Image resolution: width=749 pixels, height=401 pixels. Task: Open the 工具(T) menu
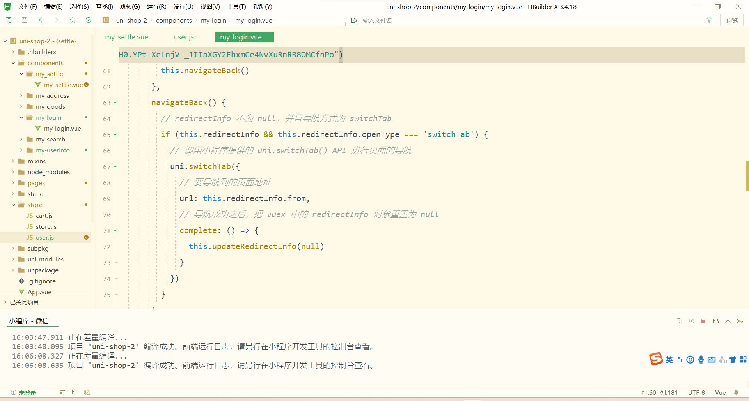236,6
